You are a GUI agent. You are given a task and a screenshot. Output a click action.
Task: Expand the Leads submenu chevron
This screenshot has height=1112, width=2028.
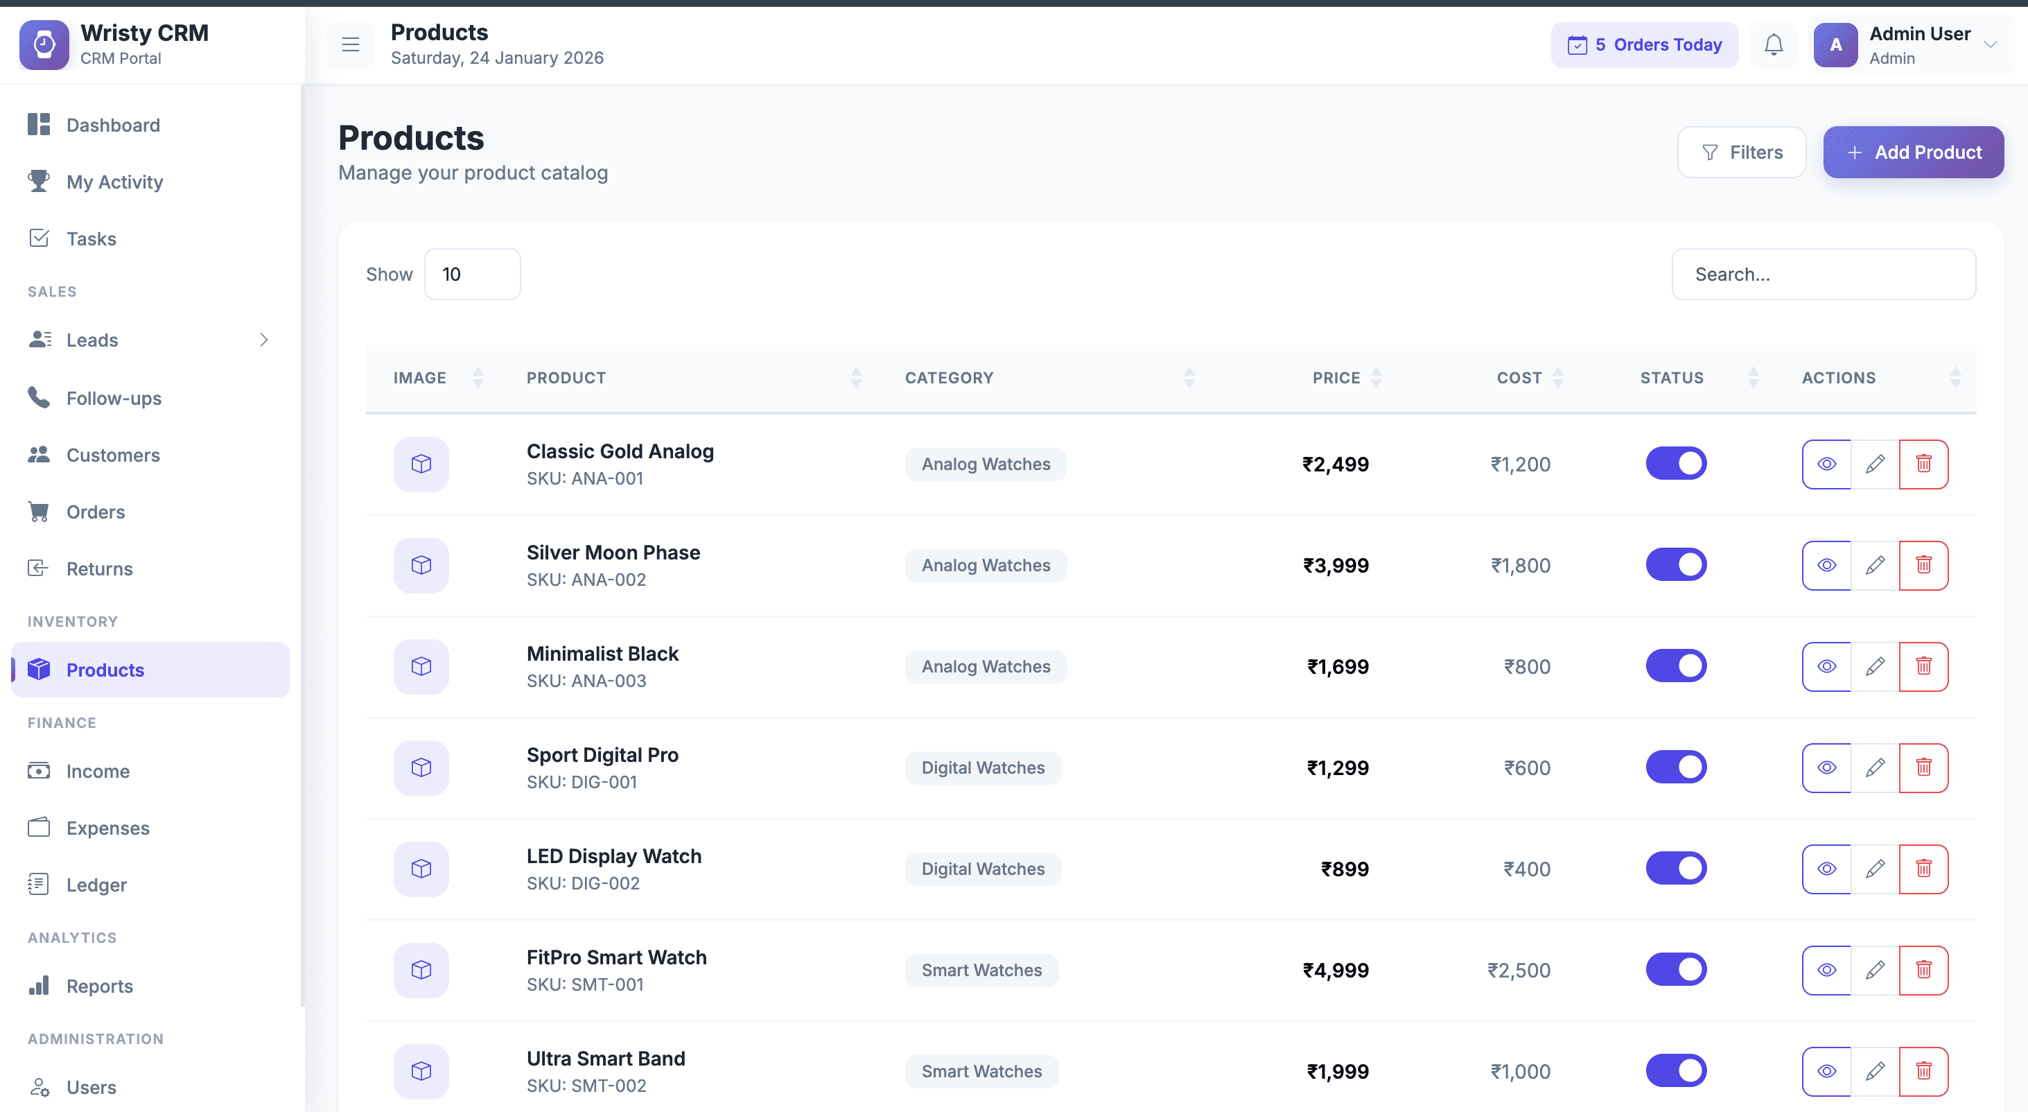point(264,340)
